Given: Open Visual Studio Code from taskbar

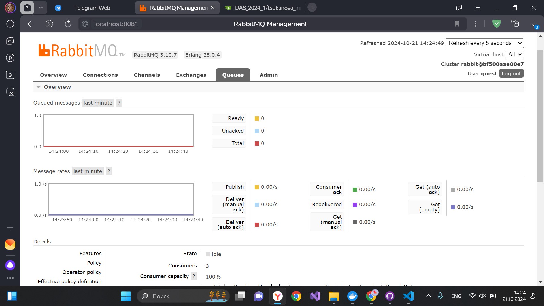Looking at the screenshot, I should tap(409, 296).
